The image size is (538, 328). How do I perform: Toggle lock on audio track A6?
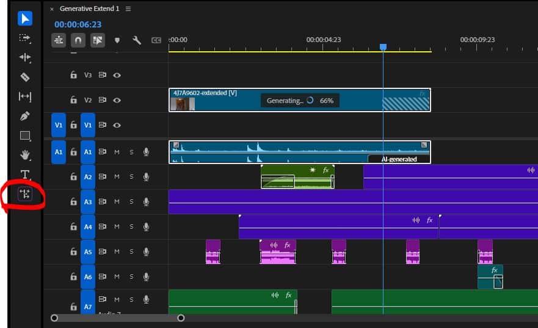pyautogui.click(x=73, y=276)
